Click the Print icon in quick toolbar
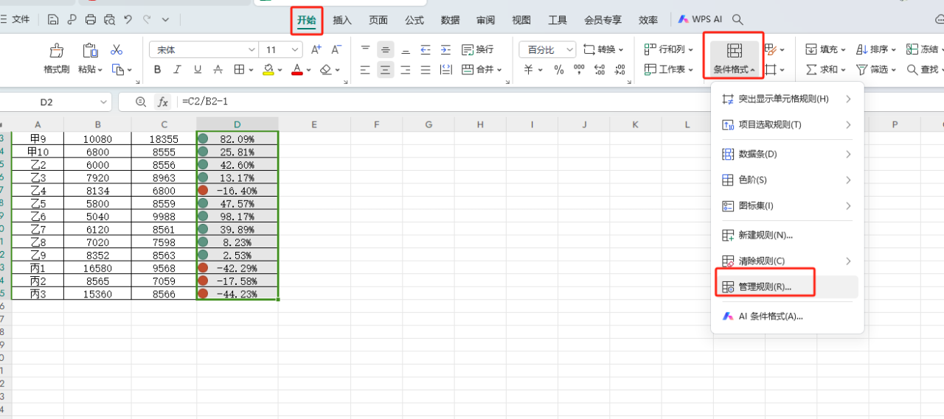944x419 pixels. click(x=91, y=20)
